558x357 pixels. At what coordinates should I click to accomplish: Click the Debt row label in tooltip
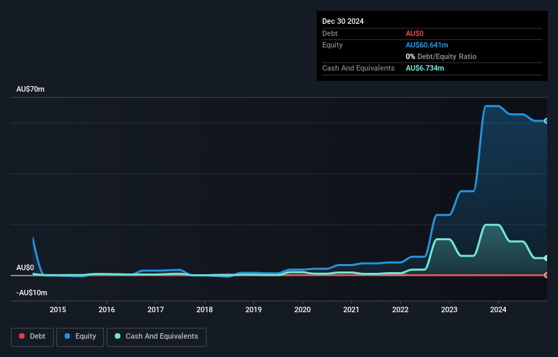330,33
